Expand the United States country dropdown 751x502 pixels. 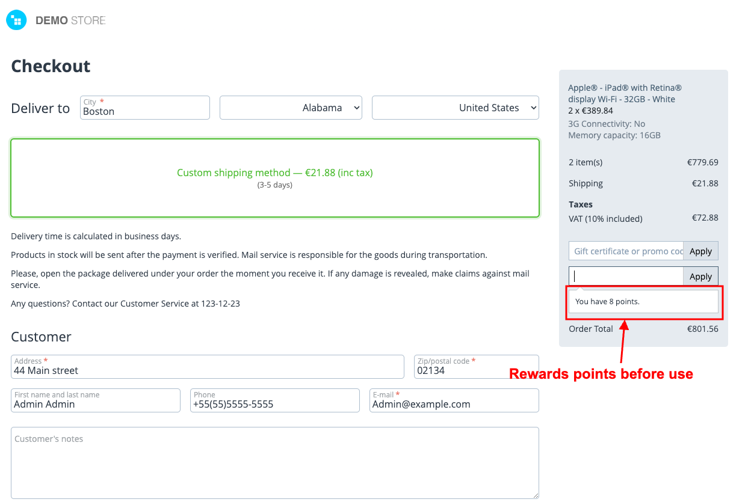tap(455, 108)
